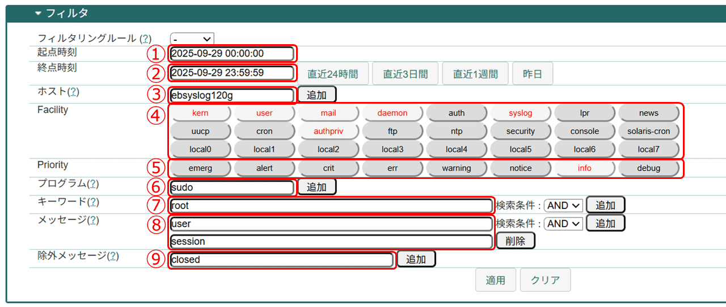Image resolution: width=726 pixels, height=307 pixels.
Task: Open help link beside プログラム label
Action: [x=94, y=184]
